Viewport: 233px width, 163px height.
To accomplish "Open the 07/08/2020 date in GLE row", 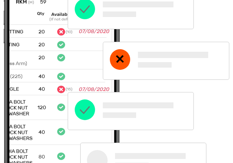I will (x=94, y=89).
